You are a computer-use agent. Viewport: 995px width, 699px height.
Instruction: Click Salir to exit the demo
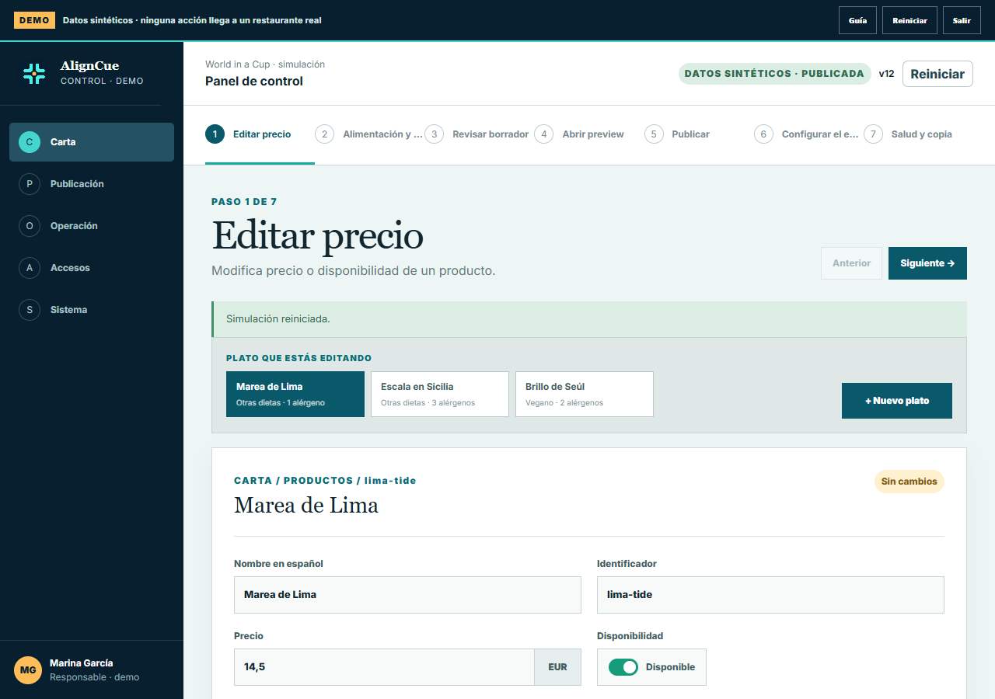pyautogui.click(x=962, y=20)
